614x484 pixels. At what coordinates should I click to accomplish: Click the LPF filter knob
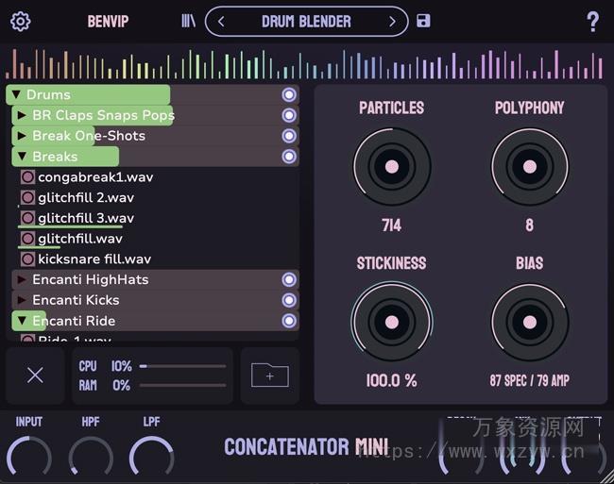(x=151, y=458)
